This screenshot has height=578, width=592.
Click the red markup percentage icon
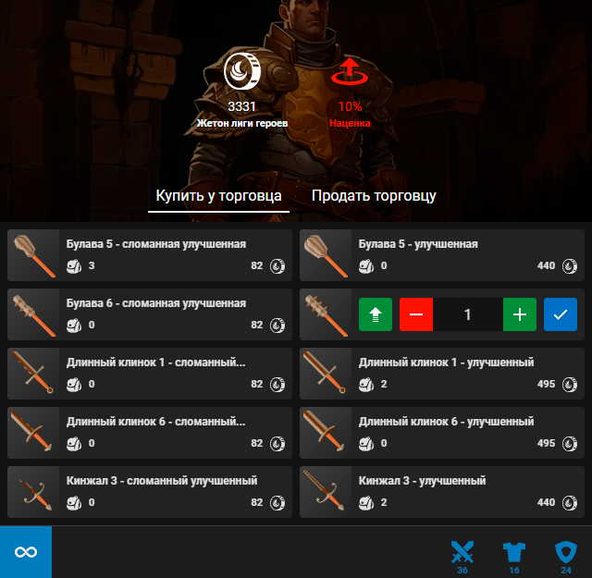(350, 72)
